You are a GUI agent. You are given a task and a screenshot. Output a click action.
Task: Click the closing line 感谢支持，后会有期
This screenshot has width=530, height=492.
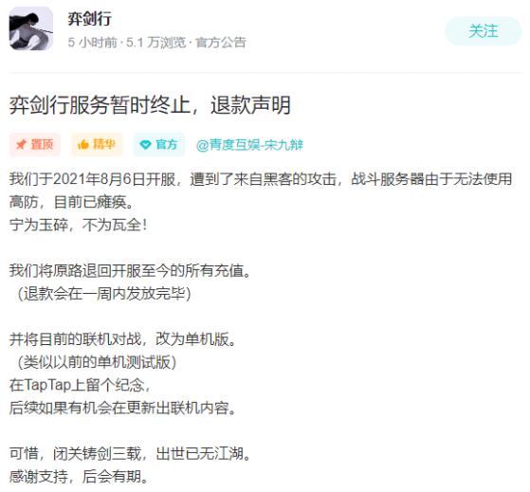[x=79, y=477]
